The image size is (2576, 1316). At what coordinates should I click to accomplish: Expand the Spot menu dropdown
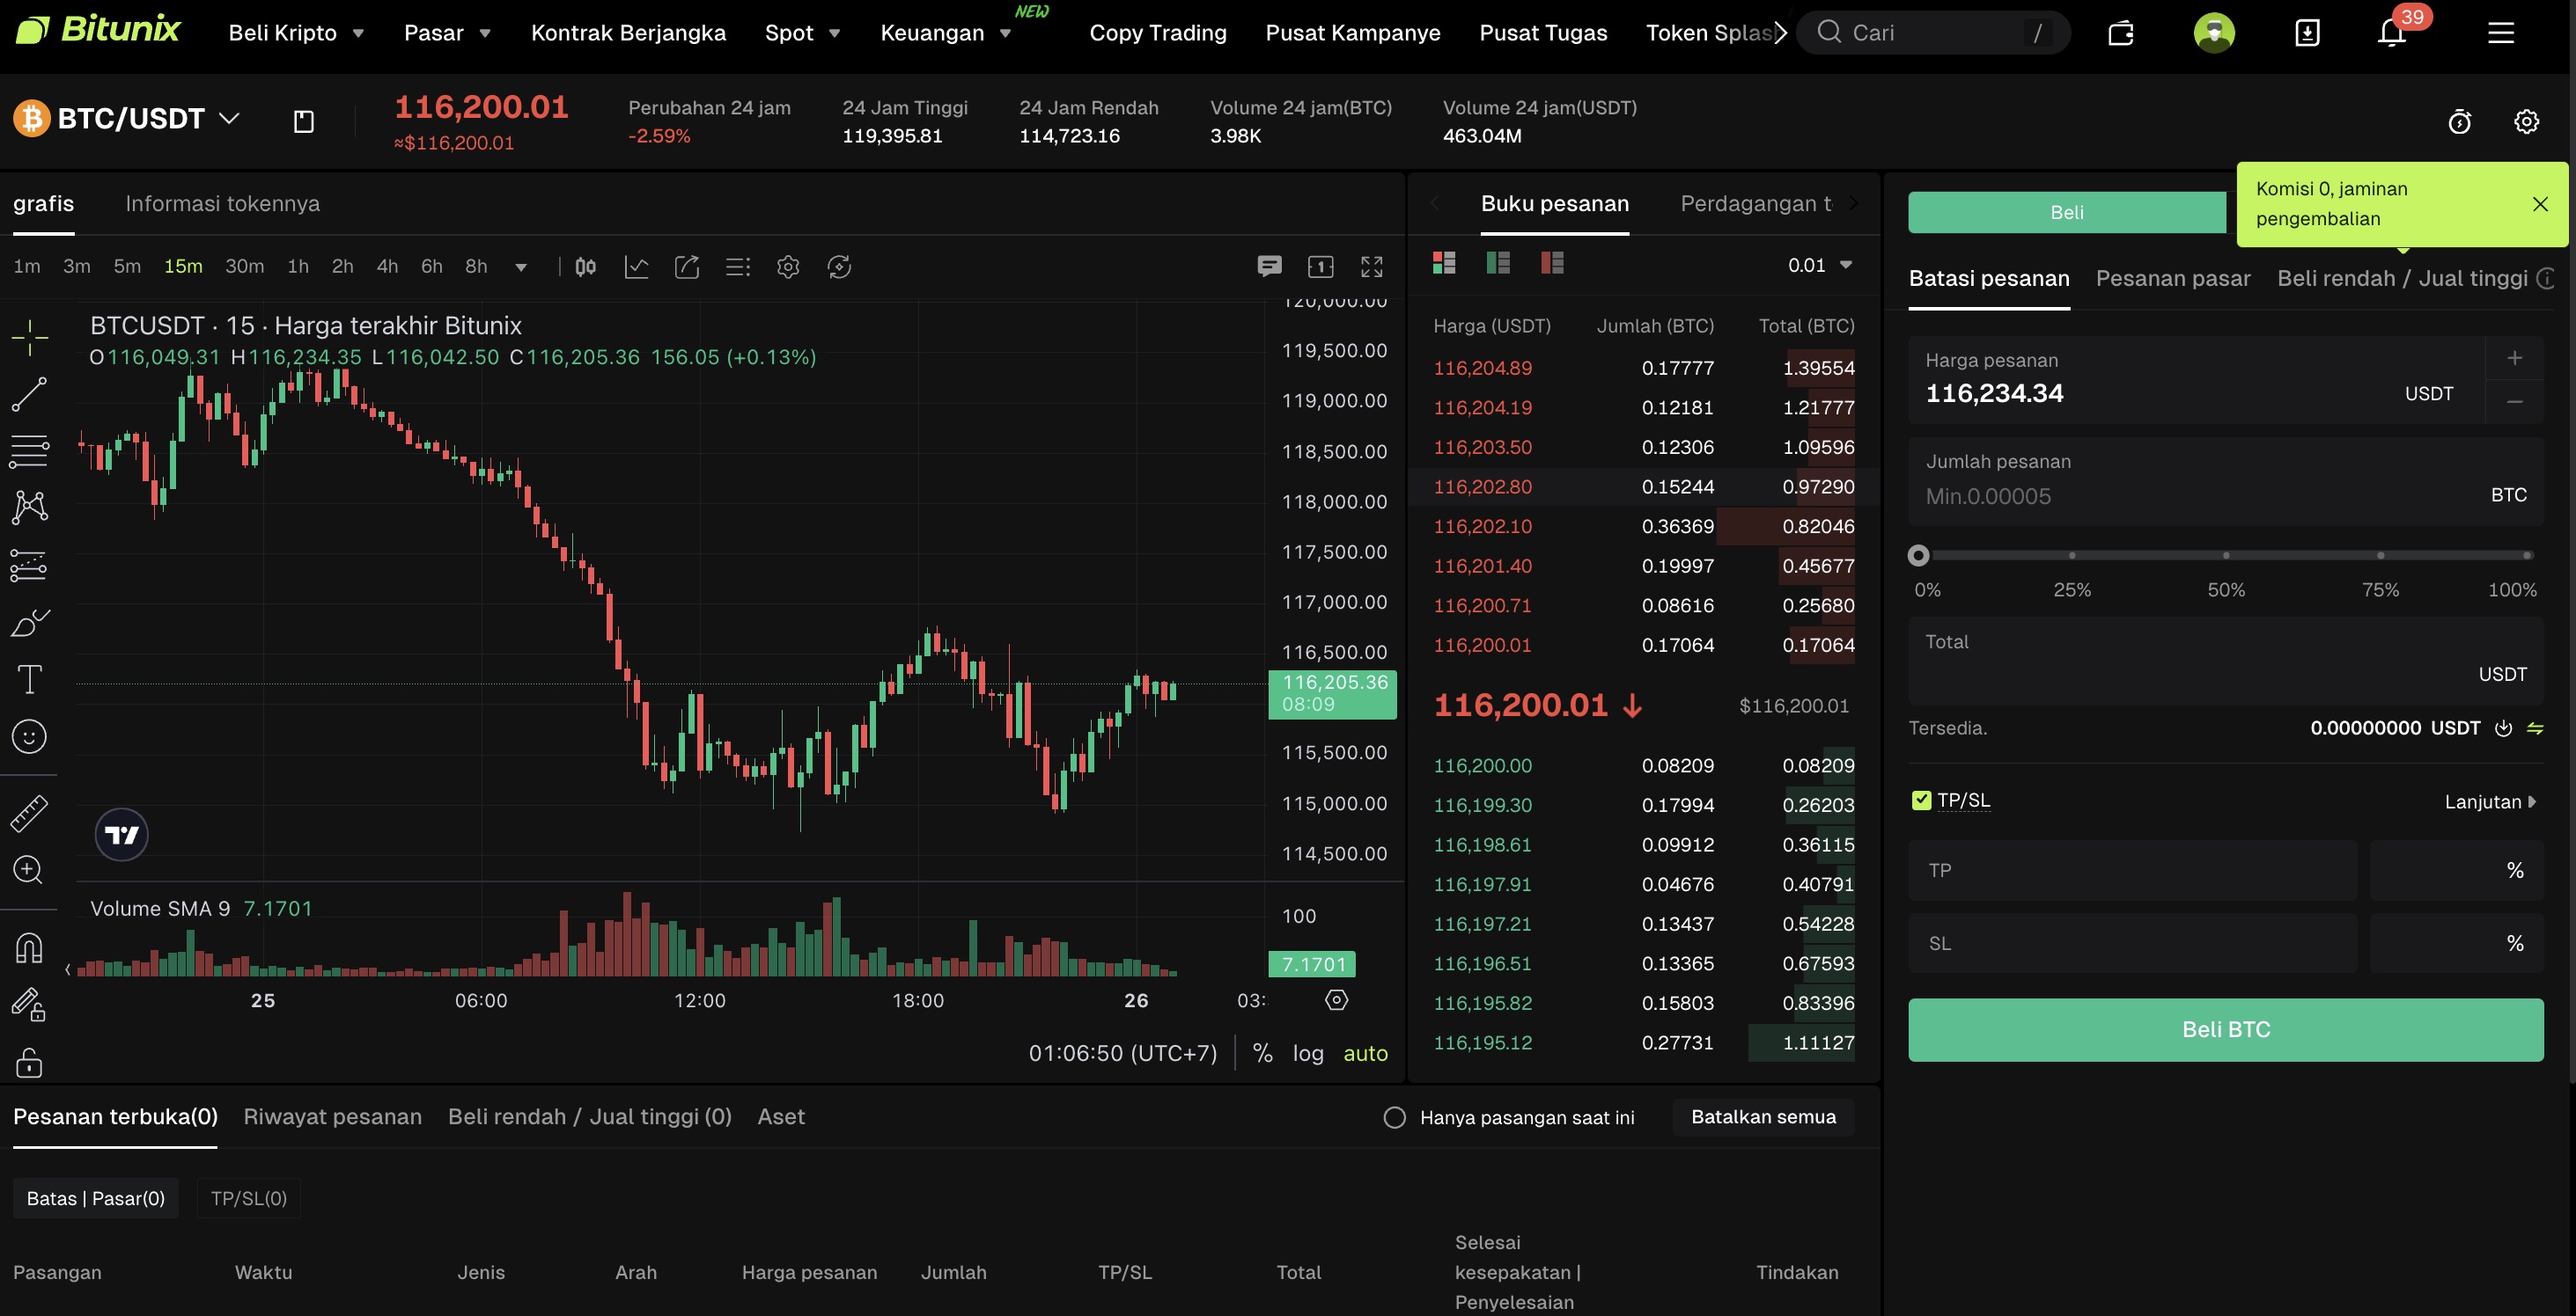801,32
